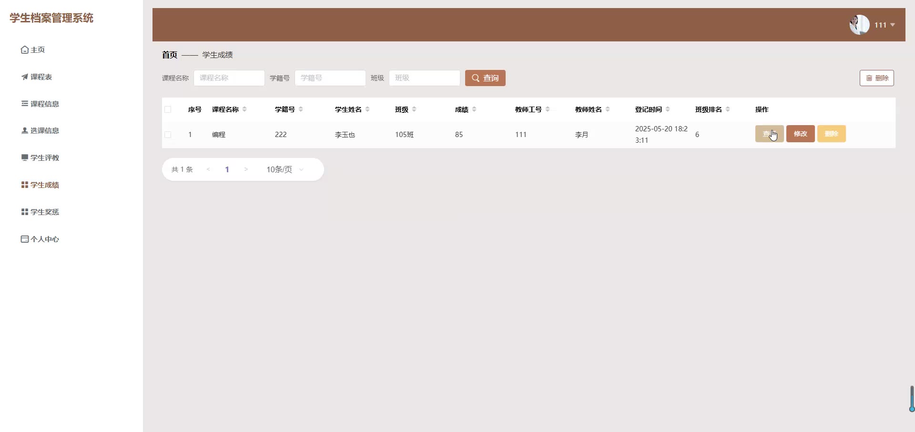This screenshot has height=432, width=915.
Task: Go to the previous page arrow
Action: pyautogui.click(x=208, y=169)
